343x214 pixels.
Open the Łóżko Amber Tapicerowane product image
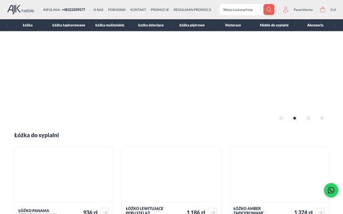[279, 175]
